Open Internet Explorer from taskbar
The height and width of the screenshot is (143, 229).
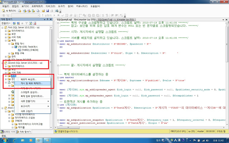[x=15, y=140]
